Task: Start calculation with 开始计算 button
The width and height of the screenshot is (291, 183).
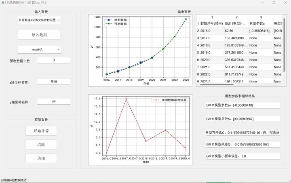Action: (41, 131)
